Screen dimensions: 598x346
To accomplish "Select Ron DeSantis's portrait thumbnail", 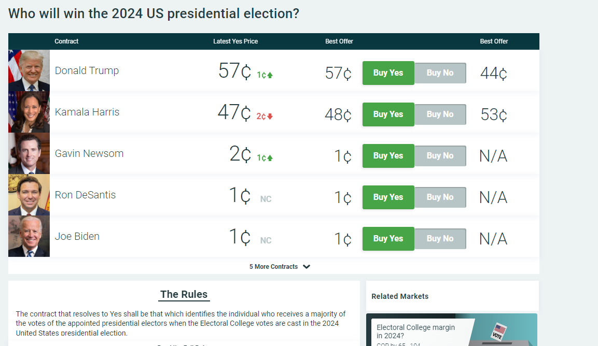I will (x=29, y=195).
